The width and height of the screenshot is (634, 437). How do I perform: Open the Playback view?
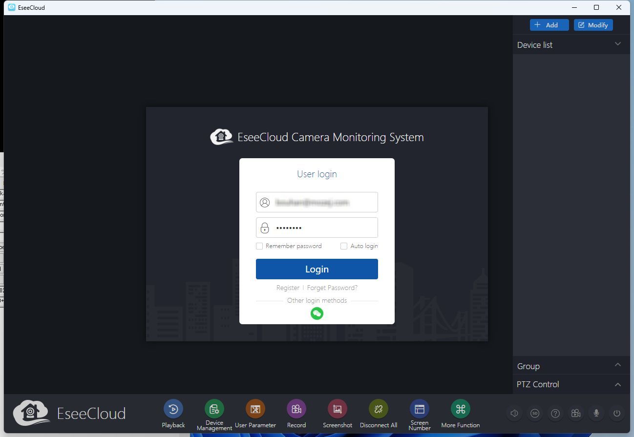[x=173, y=409]
